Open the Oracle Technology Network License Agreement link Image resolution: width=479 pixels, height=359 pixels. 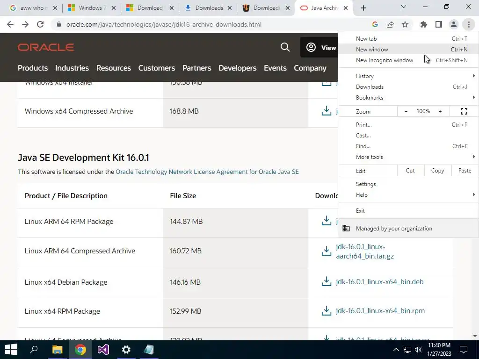tap(207, 172)
